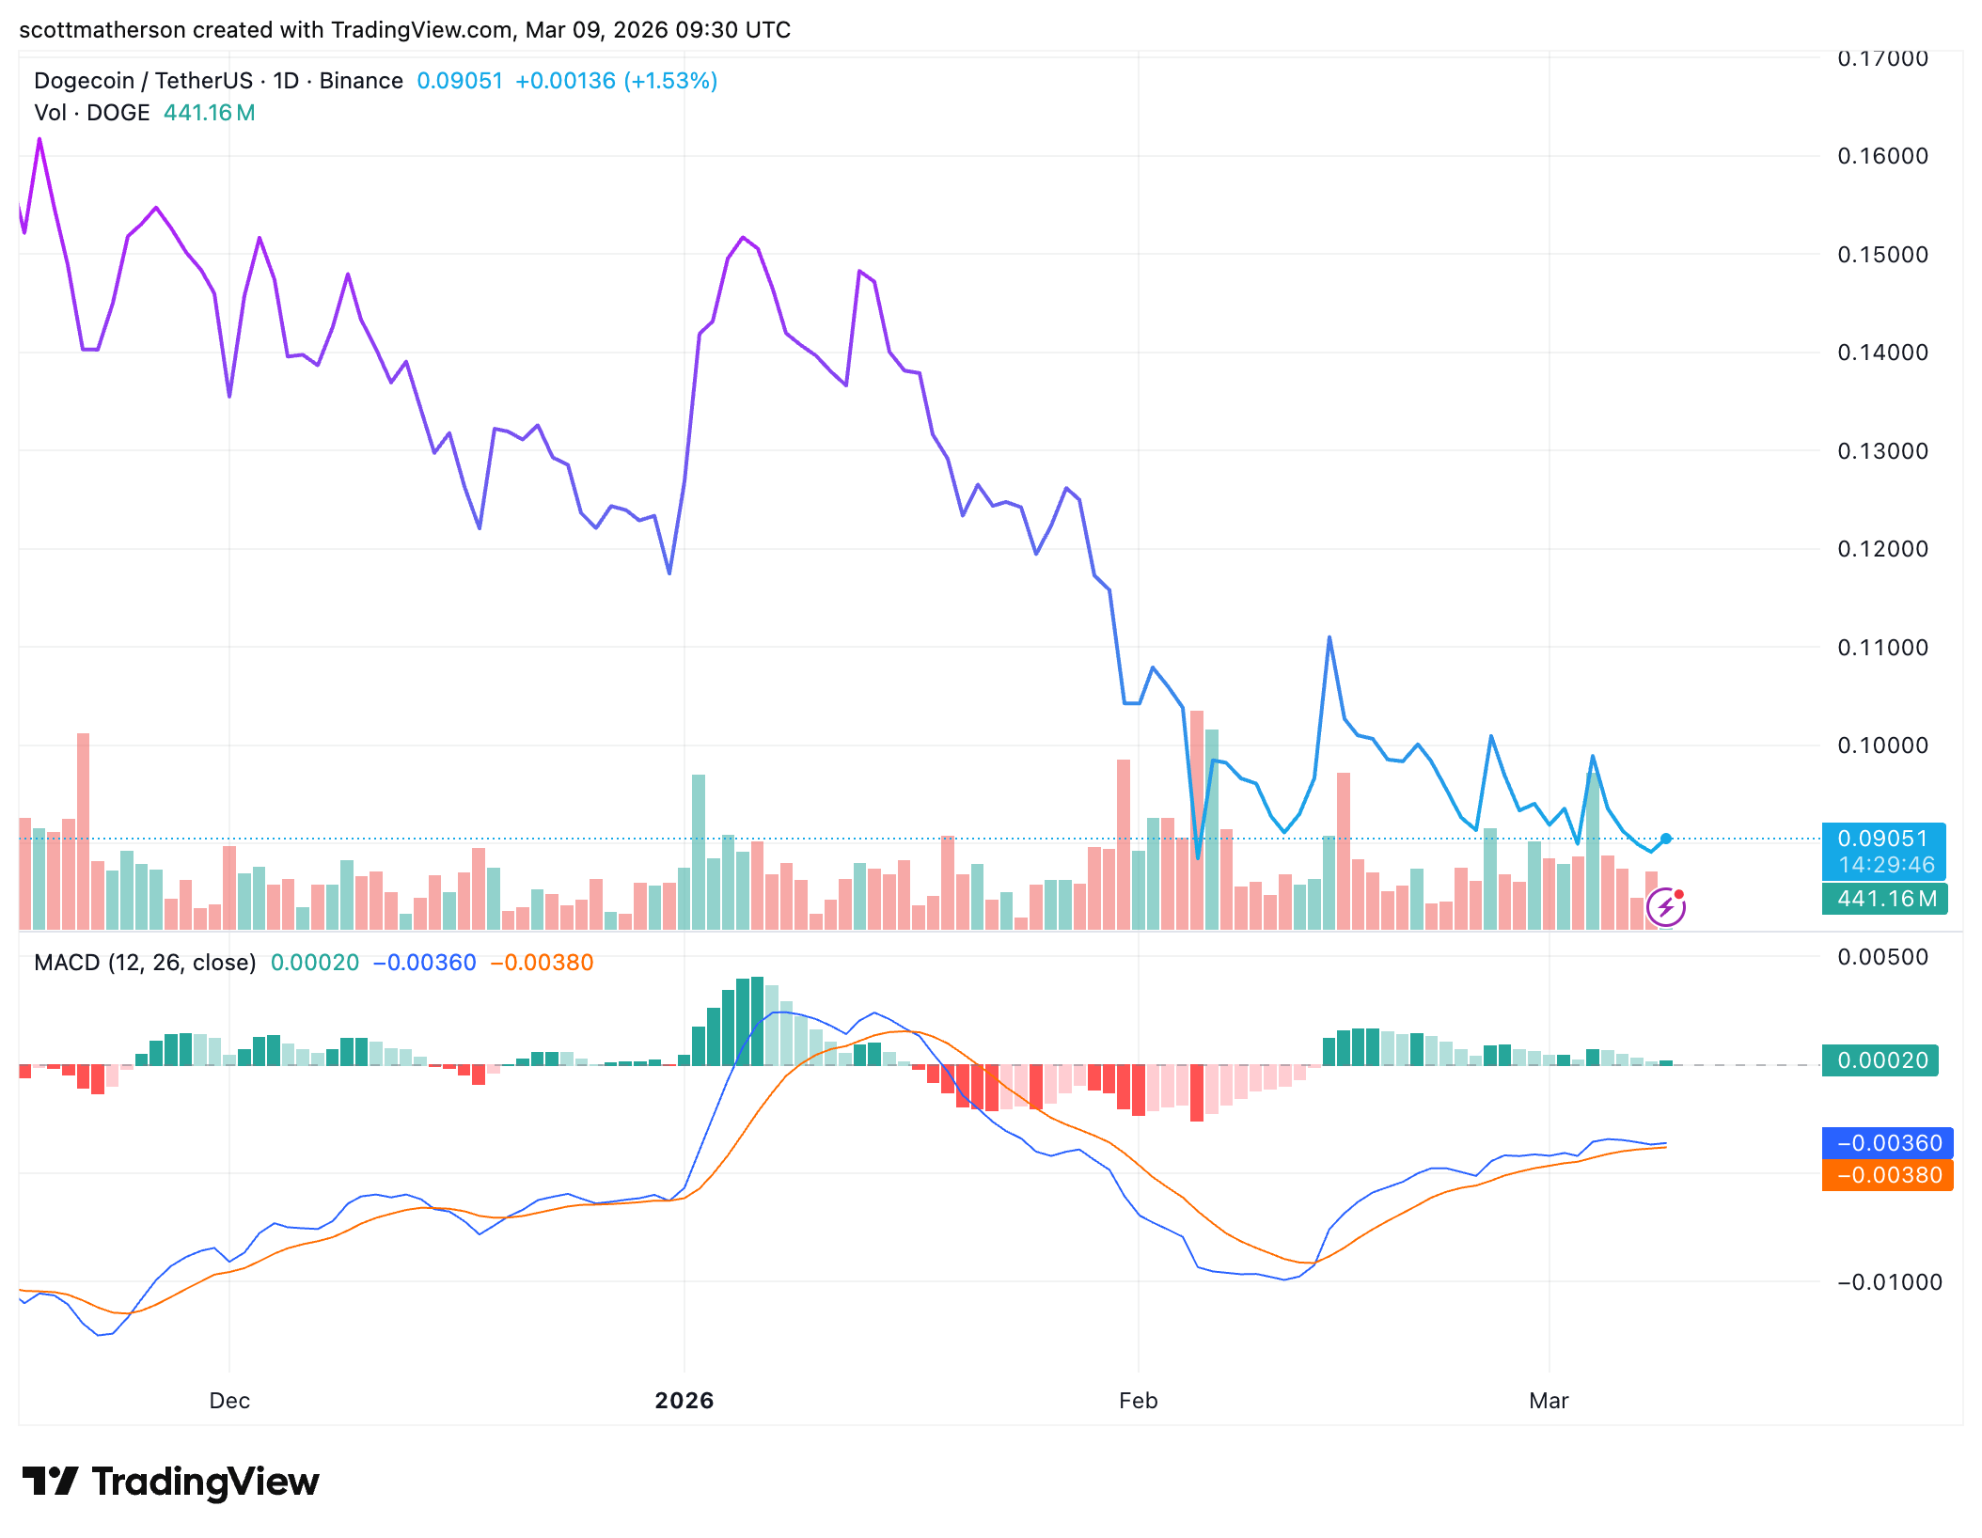This screenshot has width=1982, height=1538.
Task: Click the blue −0.00360 MACD axis label
Action: 1888,1143
